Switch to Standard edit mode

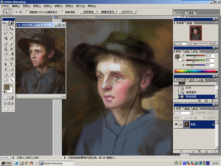pos(6,98)
